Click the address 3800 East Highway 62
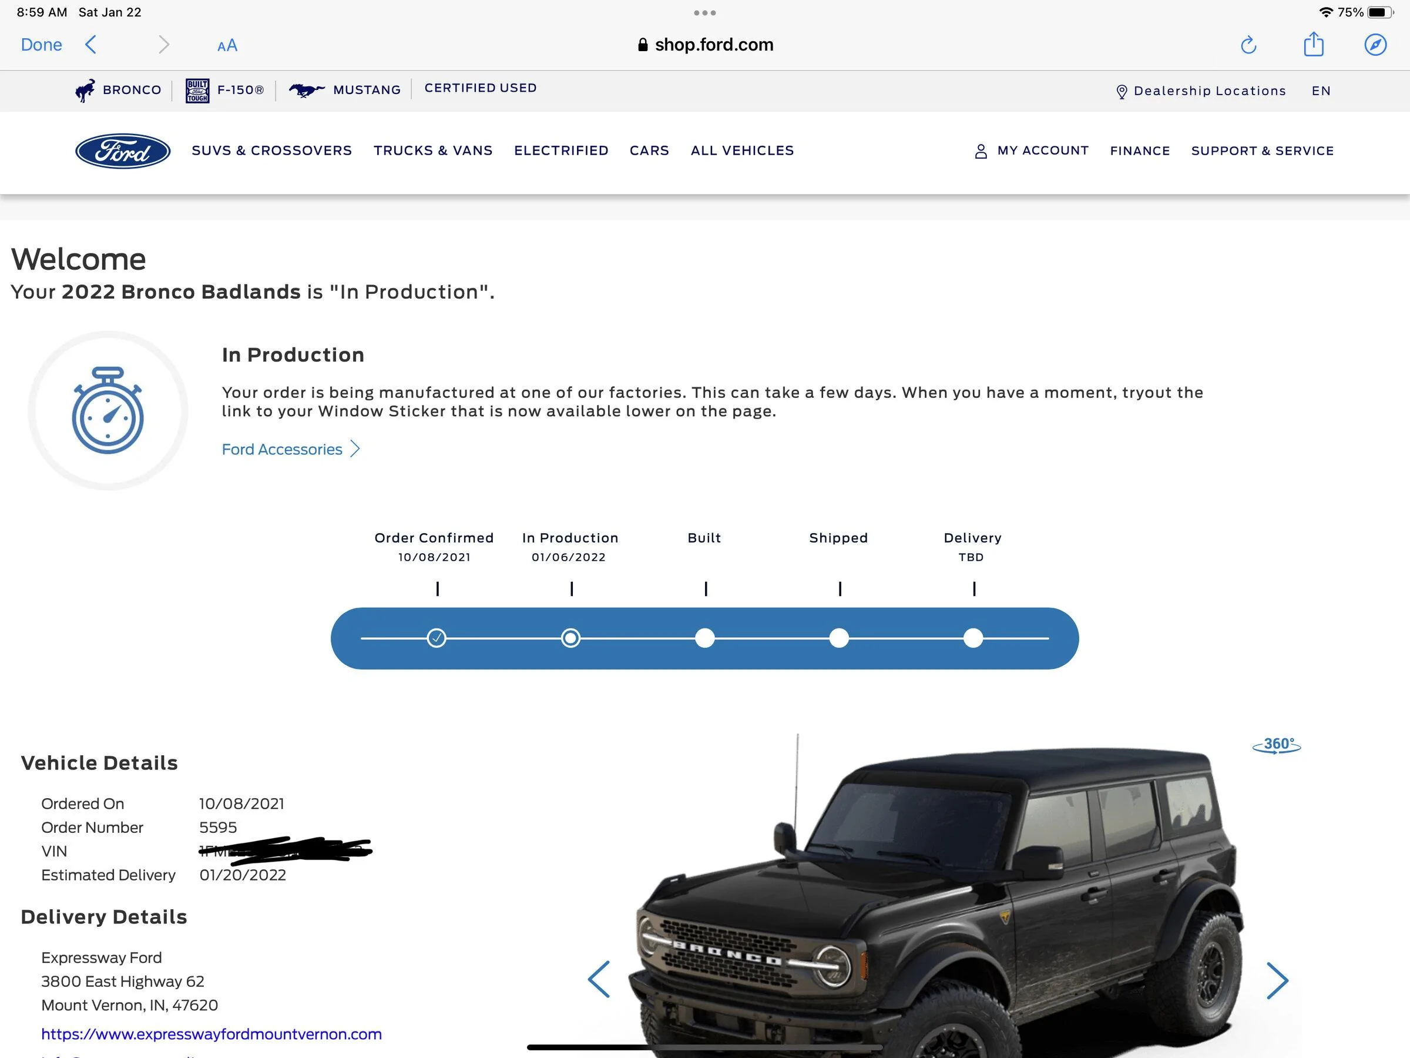 [122, 982]
